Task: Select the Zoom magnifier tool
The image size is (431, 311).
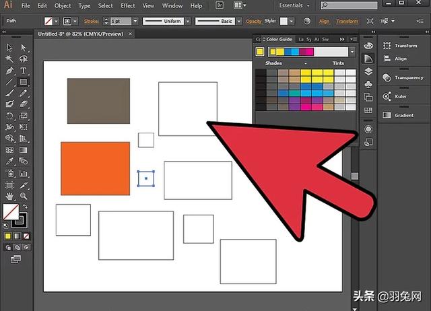Action: [24, 197]
